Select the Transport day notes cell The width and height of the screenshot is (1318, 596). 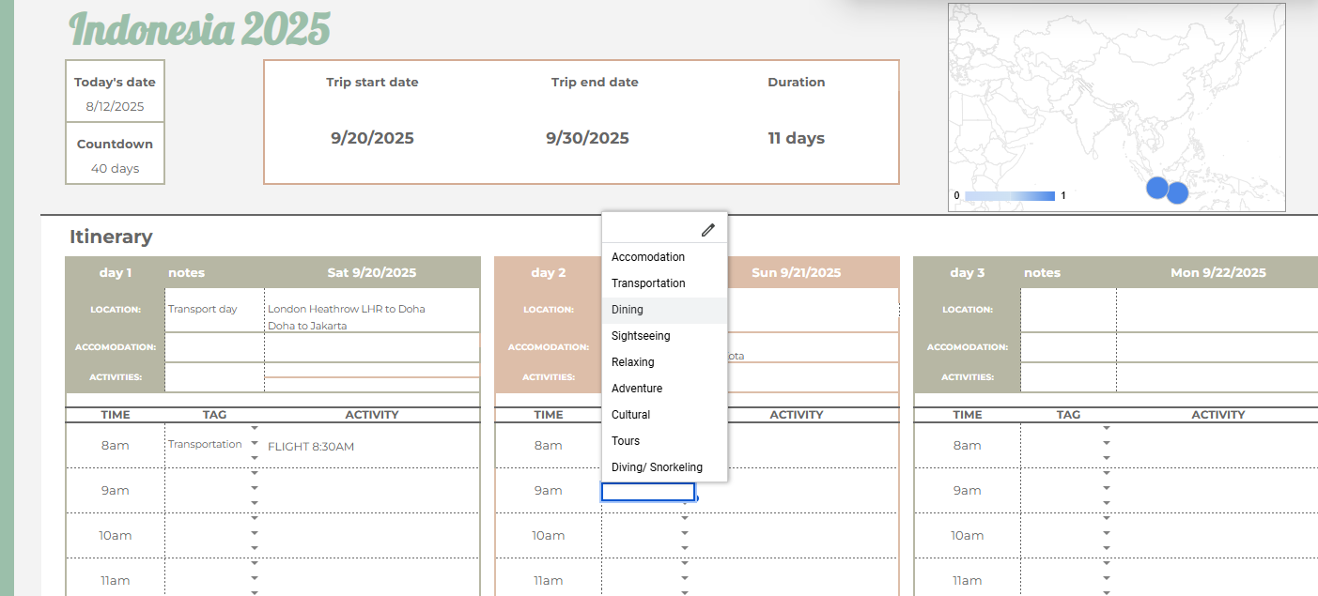[213, 309]
